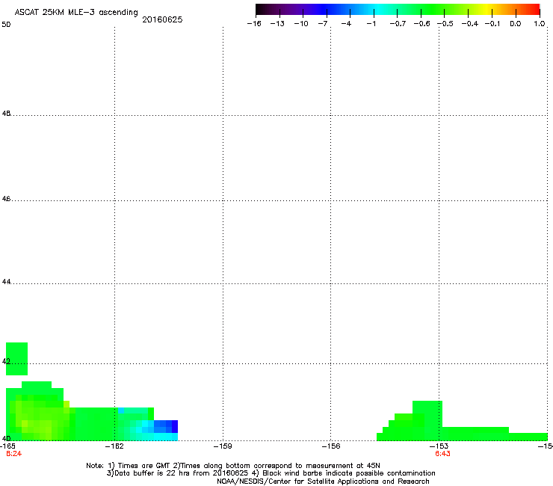The image size is (553, 486).
Task: Click the "-0.1" color scale label
Action: pos(492,24)
